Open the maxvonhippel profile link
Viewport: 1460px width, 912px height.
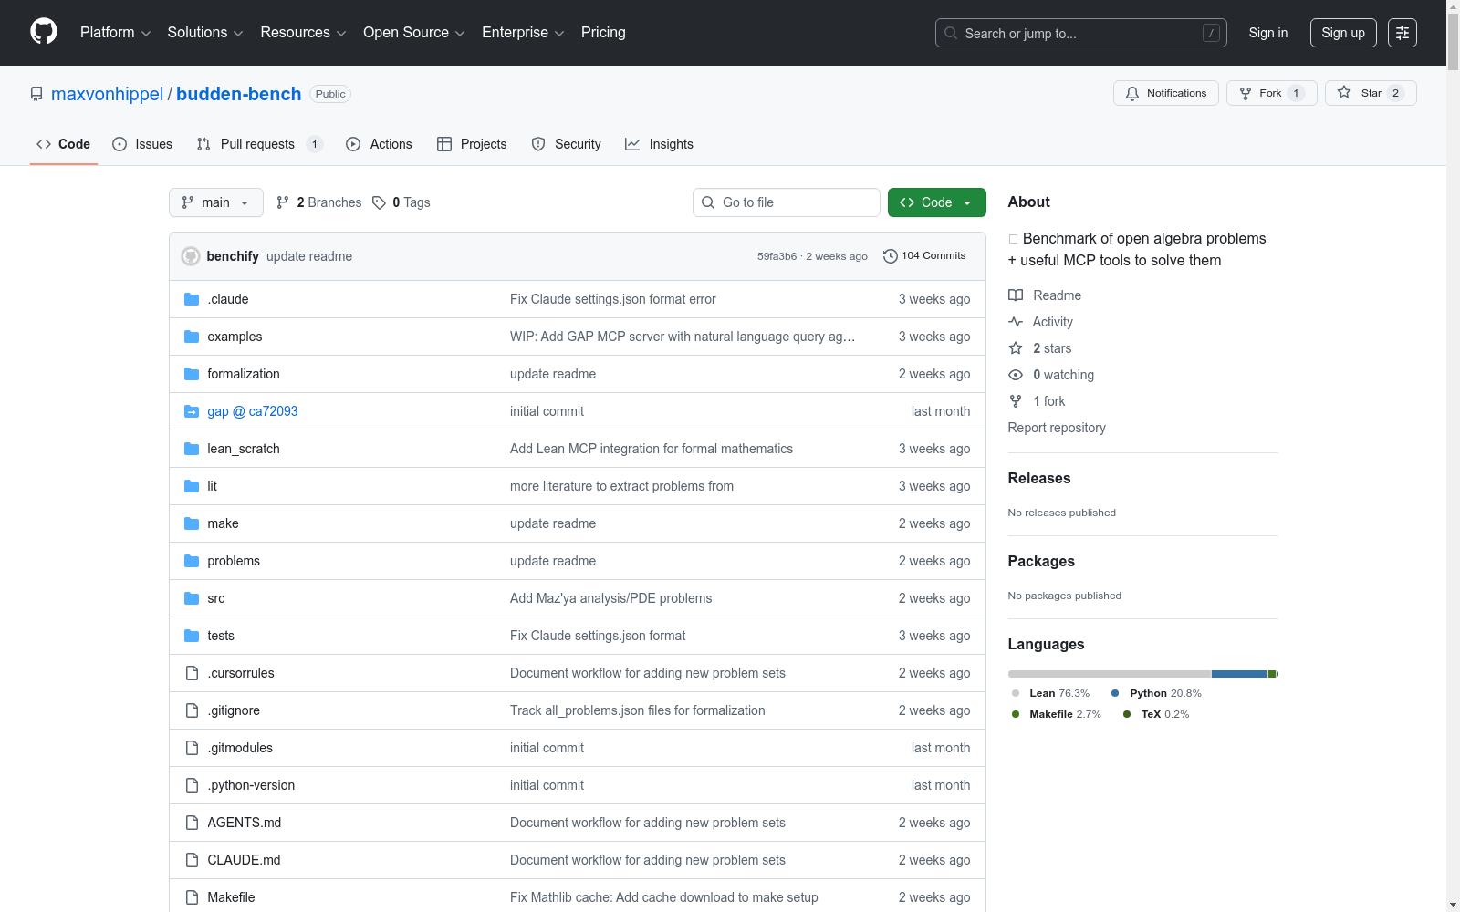tap(107, 94)
